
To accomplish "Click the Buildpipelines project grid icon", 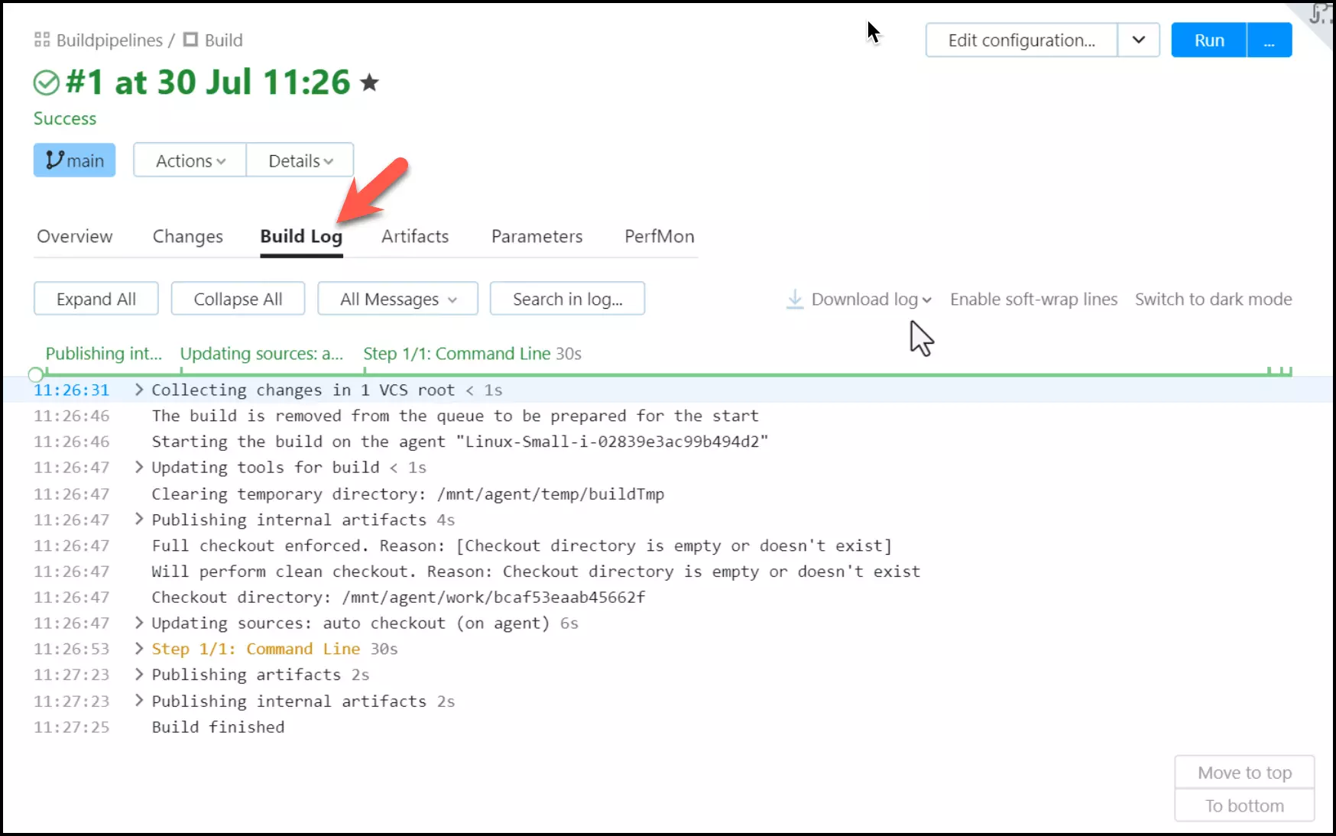I will point(42,40).
